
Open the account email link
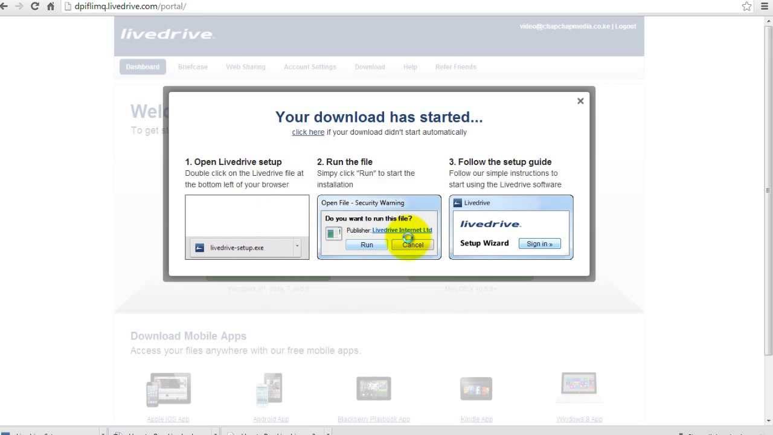pyautogui.click(x=565, y=27)
